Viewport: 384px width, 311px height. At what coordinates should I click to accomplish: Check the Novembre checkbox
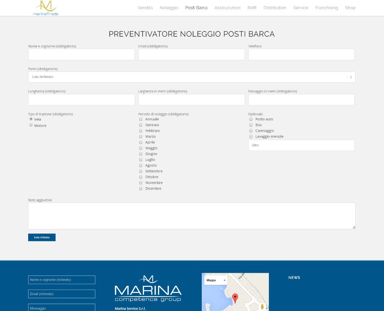[141, 183]
